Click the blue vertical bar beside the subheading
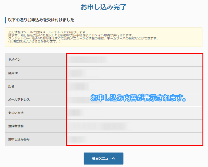 tap(6, 20)
